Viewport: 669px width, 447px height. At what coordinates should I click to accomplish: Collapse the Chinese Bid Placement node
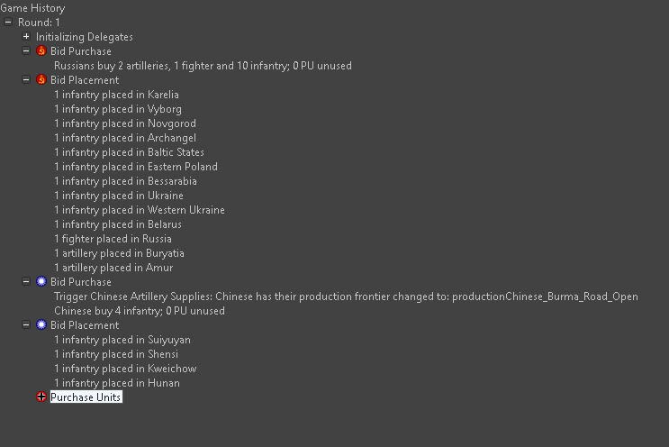[26, 325]
